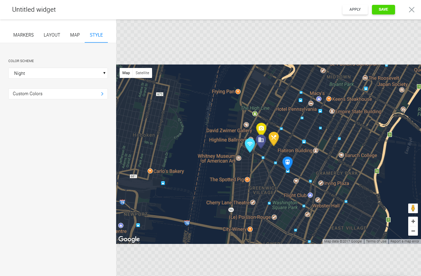Click the yellow restaurant fork marker
This screenshot has width=421, height=276.
click(x=273, y=138)
